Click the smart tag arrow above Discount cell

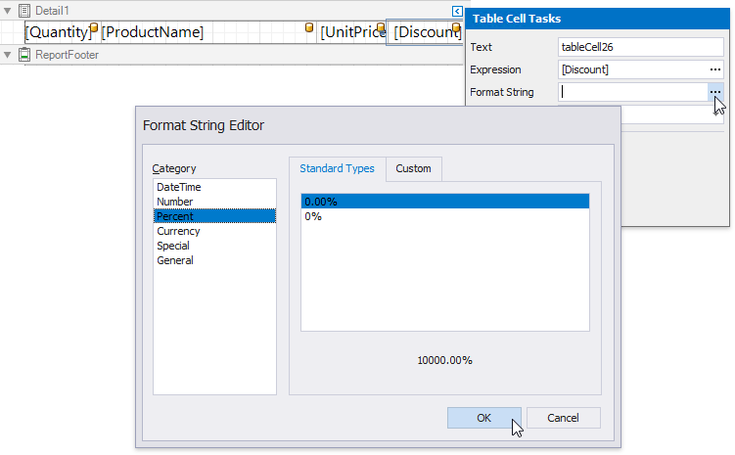coord(457,11)
